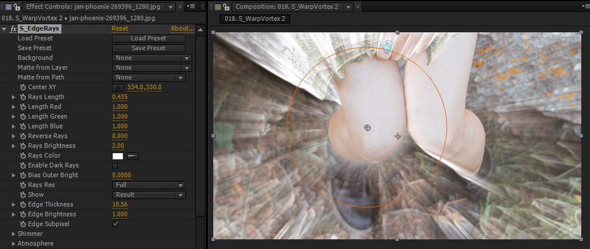
Task: Click the Center XY crosshair point picker
Action: point(118,87)
